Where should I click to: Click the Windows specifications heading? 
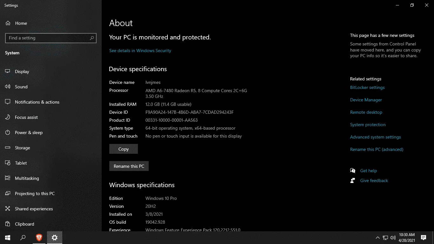tap(142, 185)
